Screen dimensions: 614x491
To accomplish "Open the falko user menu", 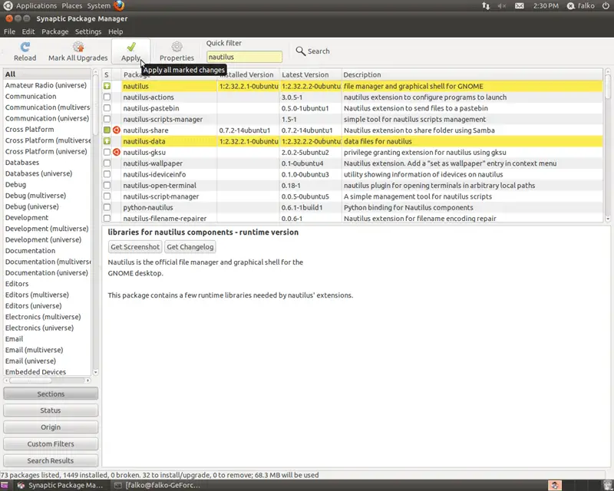I will tap(581, 6).
